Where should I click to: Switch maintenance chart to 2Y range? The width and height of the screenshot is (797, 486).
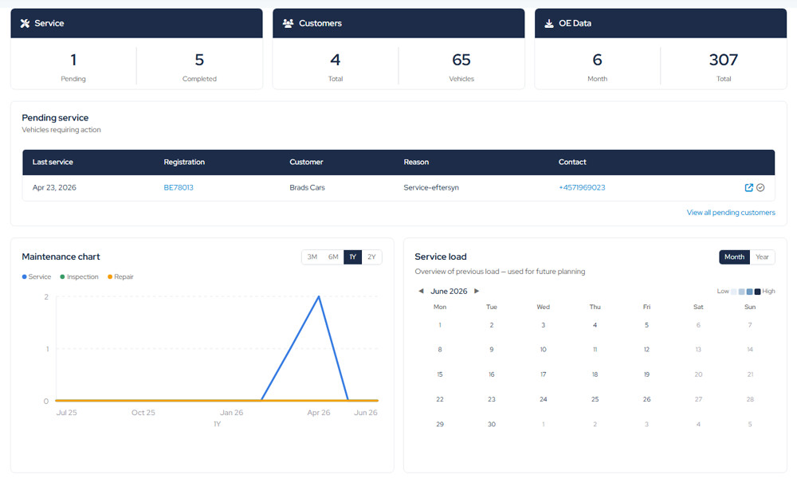[x=371, y=257]
